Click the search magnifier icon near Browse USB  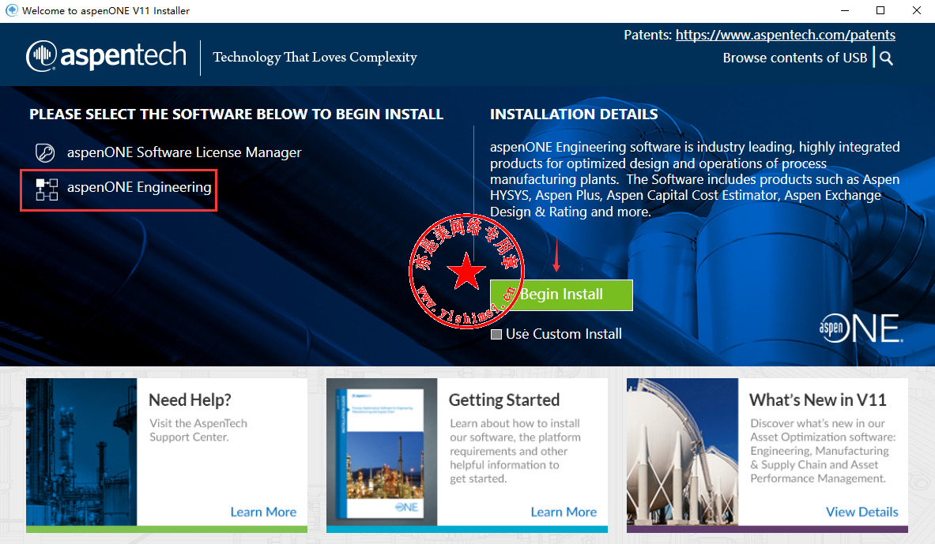(x=886, y=58)
